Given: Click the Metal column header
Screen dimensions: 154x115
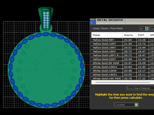Looking at the screenshot, I should [107, 35].
